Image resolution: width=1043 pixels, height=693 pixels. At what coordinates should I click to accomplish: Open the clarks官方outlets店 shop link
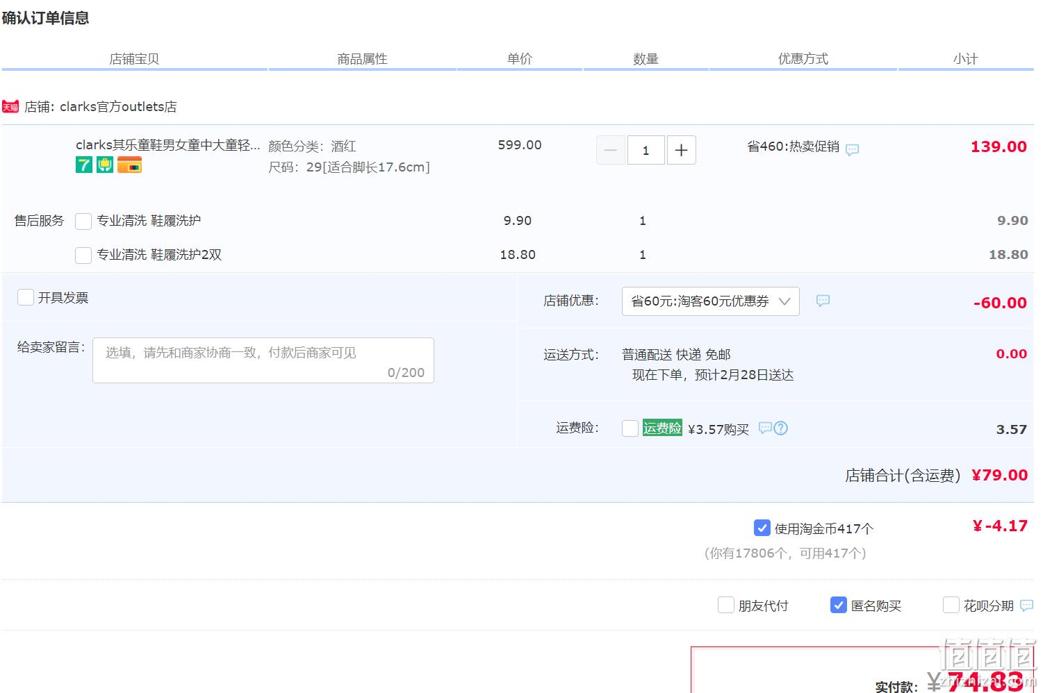click(118, 107)
